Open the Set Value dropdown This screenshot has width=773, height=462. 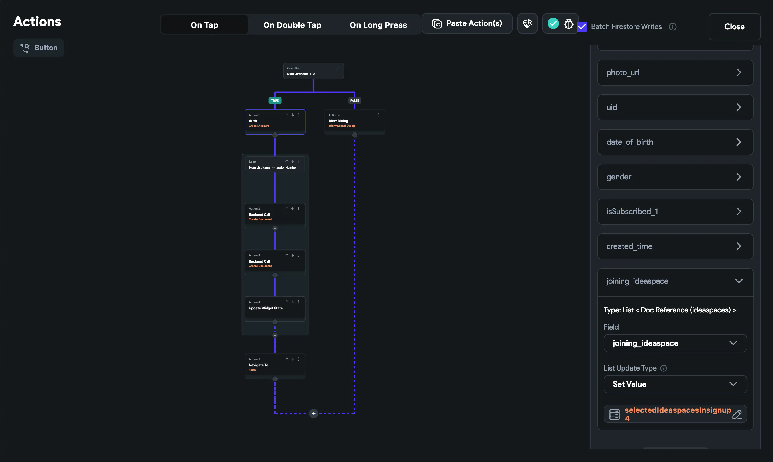[x=675, y=384]
